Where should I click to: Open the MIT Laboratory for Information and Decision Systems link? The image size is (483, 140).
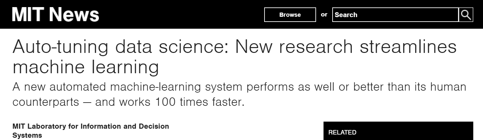point(91,131)
